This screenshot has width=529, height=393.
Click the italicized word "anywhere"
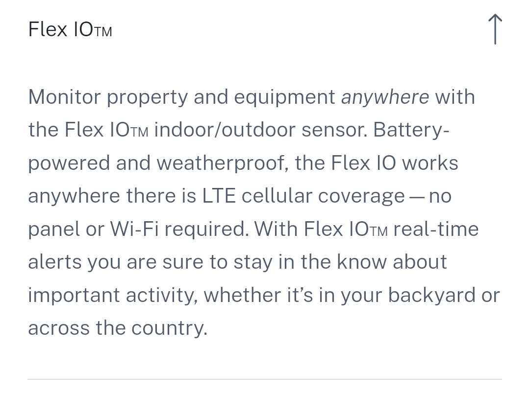[x=385, y=97]
